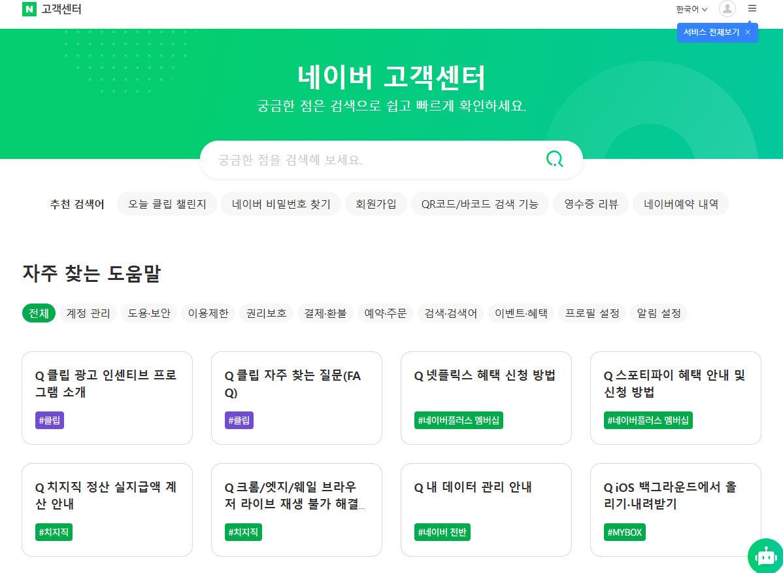783x573 pixels.
Task: Select keyword QR코드/바코드 검색 기능
Action: [480, 204]
